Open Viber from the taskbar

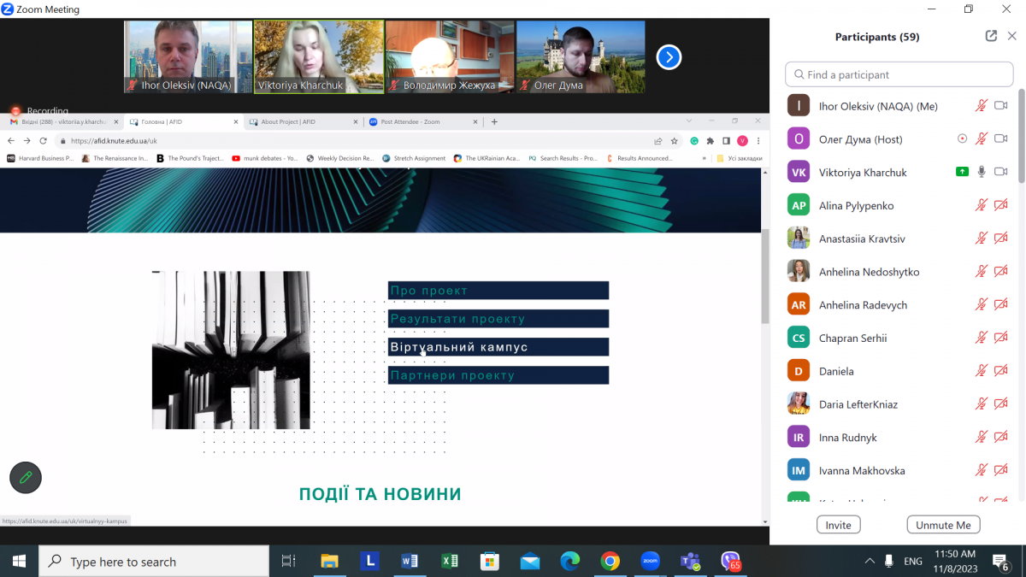tap(730, 562)
